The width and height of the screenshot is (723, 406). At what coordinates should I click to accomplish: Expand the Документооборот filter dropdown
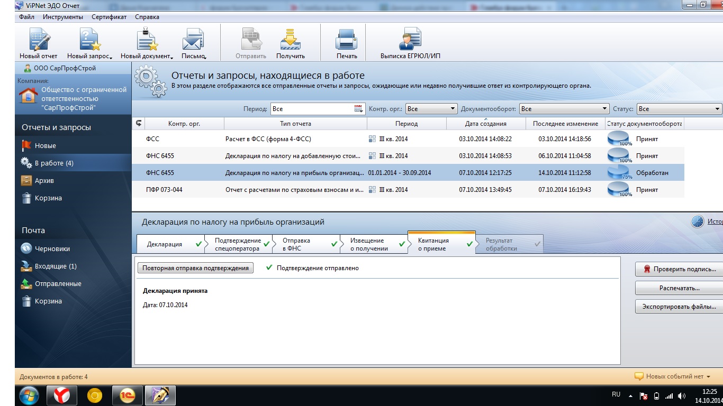(605, 109)
